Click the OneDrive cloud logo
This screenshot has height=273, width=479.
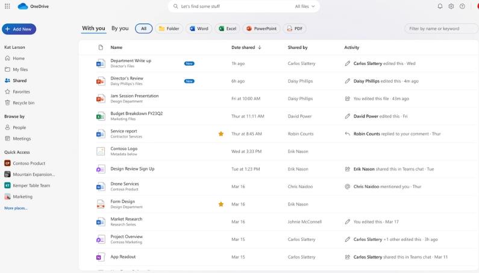23,6
